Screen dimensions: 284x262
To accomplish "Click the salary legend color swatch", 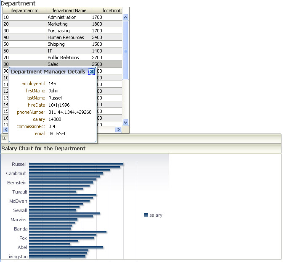I will [x=146, y=215].
